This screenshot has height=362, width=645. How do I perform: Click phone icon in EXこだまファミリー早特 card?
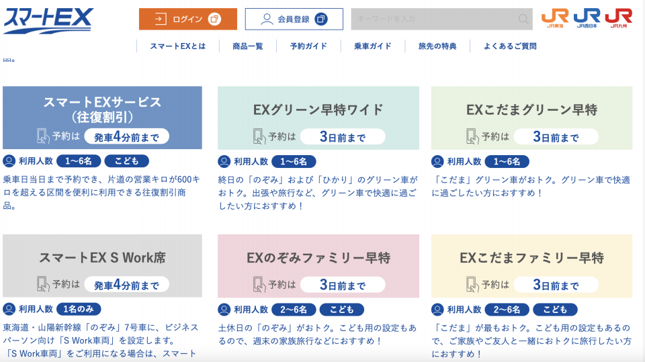pos(472,284)
